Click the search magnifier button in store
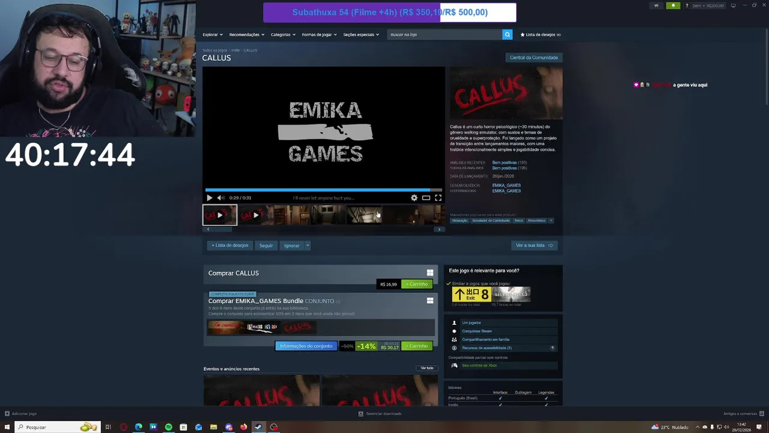 click(507, 34)
